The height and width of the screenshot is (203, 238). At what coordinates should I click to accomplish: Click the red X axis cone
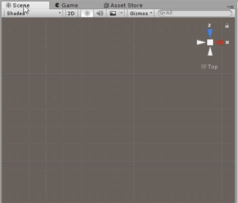220,43
